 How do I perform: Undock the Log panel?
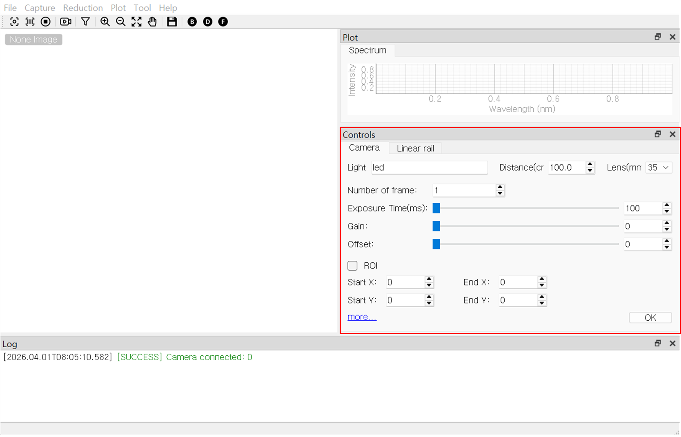(x=658, y=343)
